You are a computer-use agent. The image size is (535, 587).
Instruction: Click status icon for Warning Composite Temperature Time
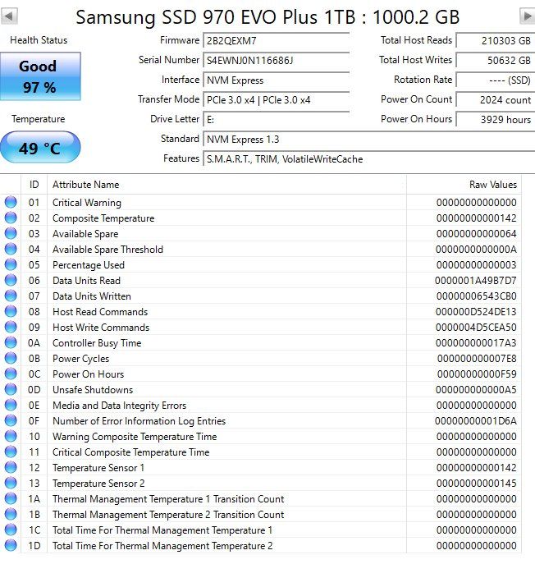[x=11, y=436]
